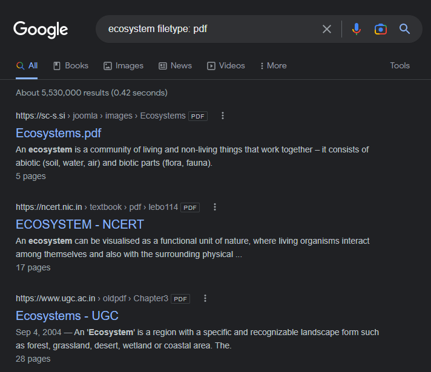
Task: Click the '5 pages' text
Action: pos(31,176)
